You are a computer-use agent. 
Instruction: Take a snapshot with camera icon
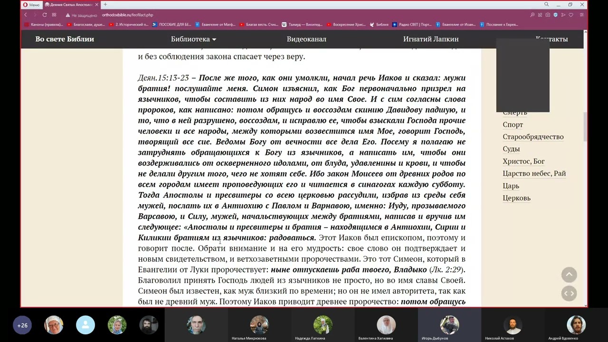[548, 15]
